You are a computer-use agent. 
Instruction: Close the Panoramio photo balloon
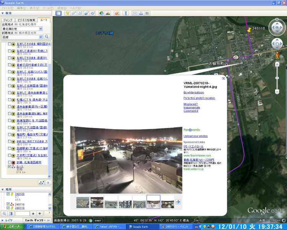(x=223, y=78)
